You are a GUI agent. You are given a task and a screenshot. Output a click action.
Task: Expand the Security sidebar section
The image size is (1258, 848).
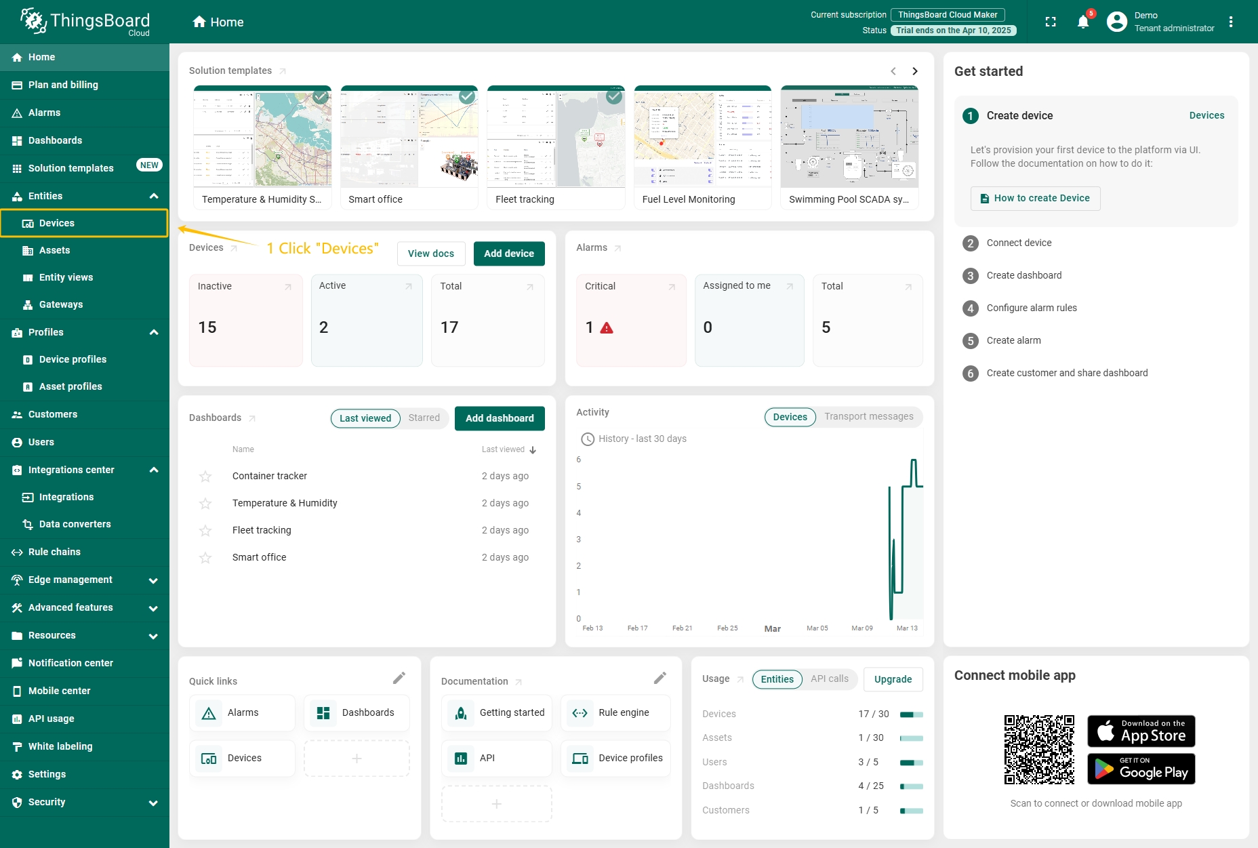pos(153,803)
